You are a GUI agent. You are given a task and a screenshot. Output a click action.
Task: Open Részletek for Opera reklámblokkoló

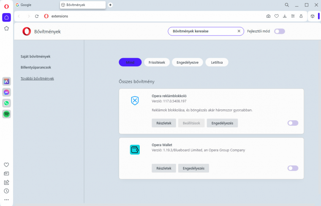(x=164, y=123)
